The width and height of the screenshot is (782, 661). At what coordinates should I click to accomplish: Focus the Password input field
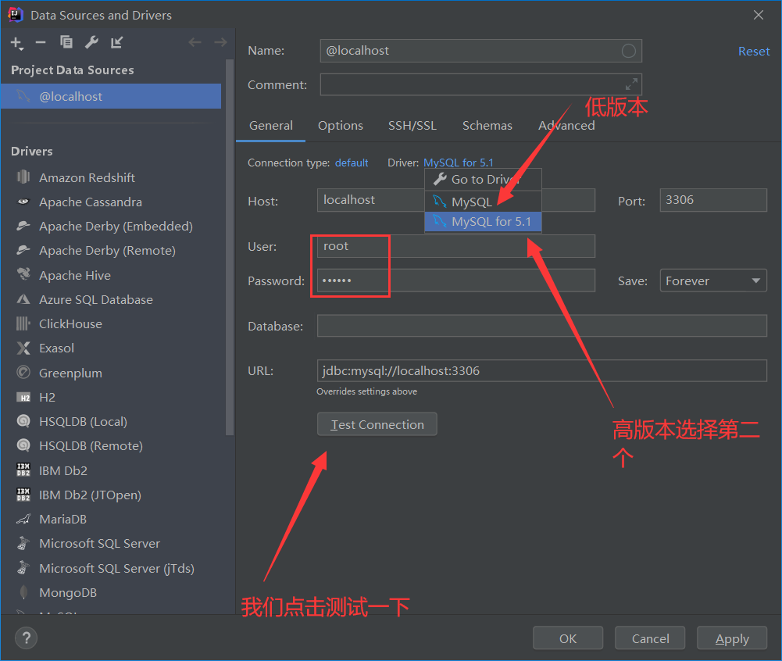tap(455, 280)
